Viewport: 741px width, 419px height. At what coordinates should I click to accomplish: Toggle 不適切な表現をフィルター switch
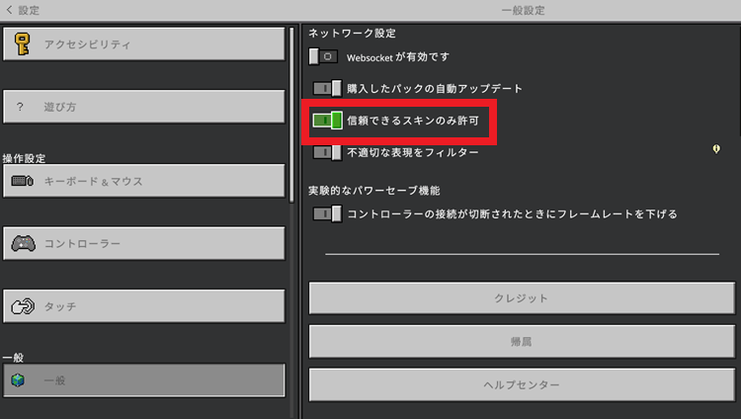click(327, 152)
